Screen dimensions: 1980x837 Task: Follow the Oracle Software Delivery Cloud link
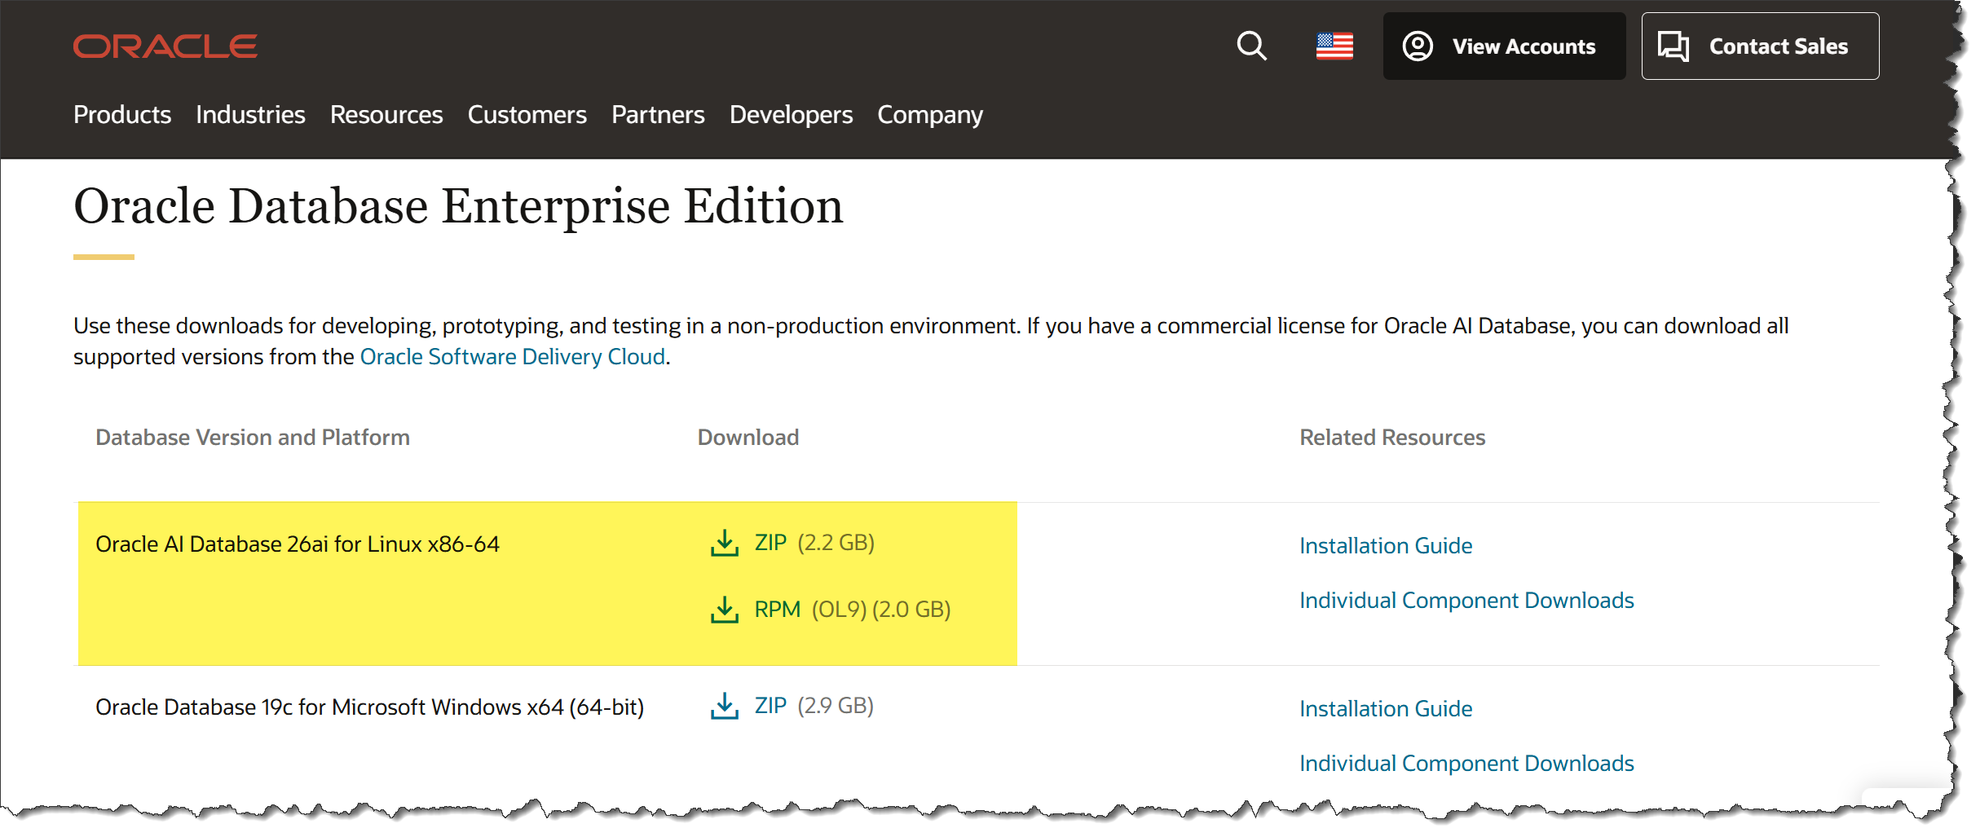[x=512, y=357]
